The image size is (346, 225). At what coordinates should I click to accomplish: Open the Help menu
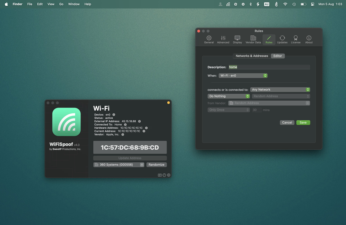coord(88,4)
